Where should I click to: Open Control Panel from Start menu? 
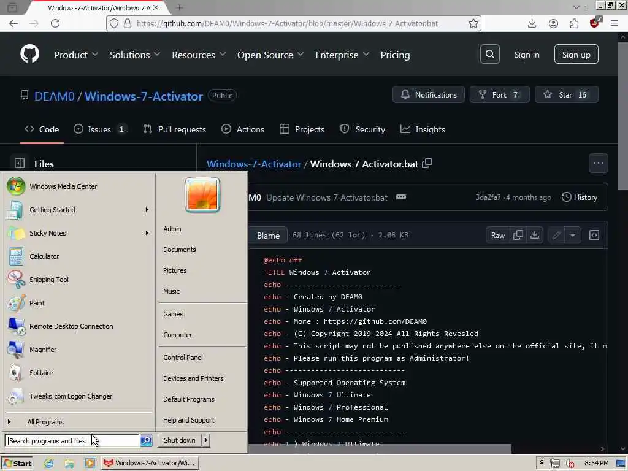(x=183, y=358)
